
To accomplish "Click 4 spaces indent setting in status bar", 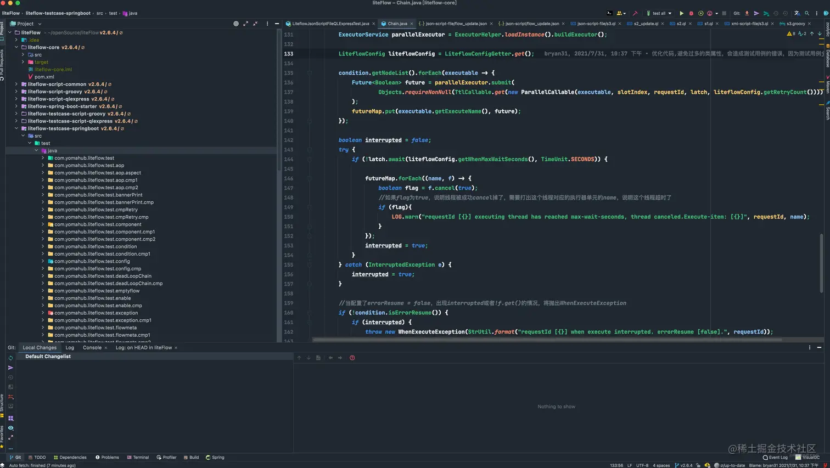I will (661, 465).
